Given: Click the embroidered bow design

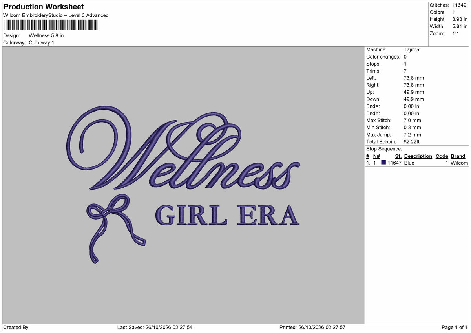Looking at the screenshot, I should point(116,229).
